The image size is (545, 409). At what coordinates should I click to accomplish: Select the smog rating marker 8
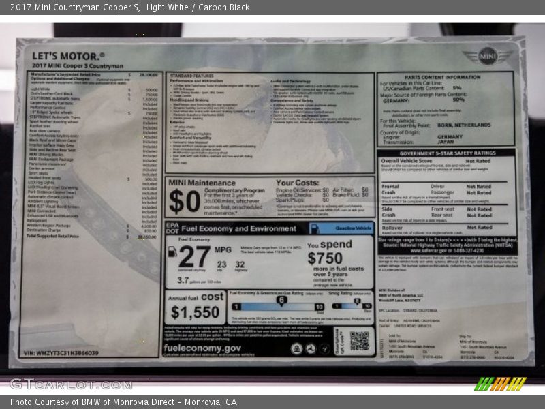coord(357,301)
